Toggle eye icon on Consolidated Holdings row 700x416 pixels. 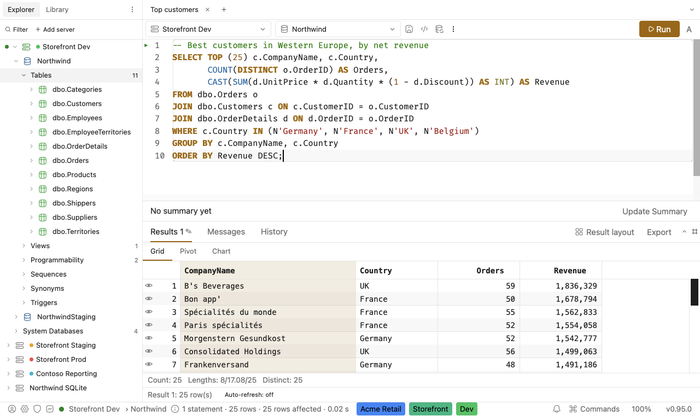148,351
